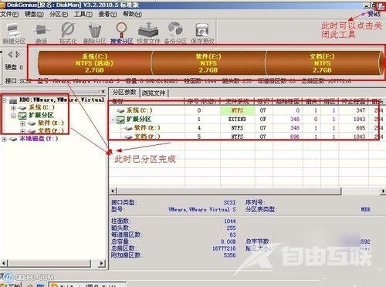
Task: Select 软件(E:) in the left tree
Action: [51, 123]
